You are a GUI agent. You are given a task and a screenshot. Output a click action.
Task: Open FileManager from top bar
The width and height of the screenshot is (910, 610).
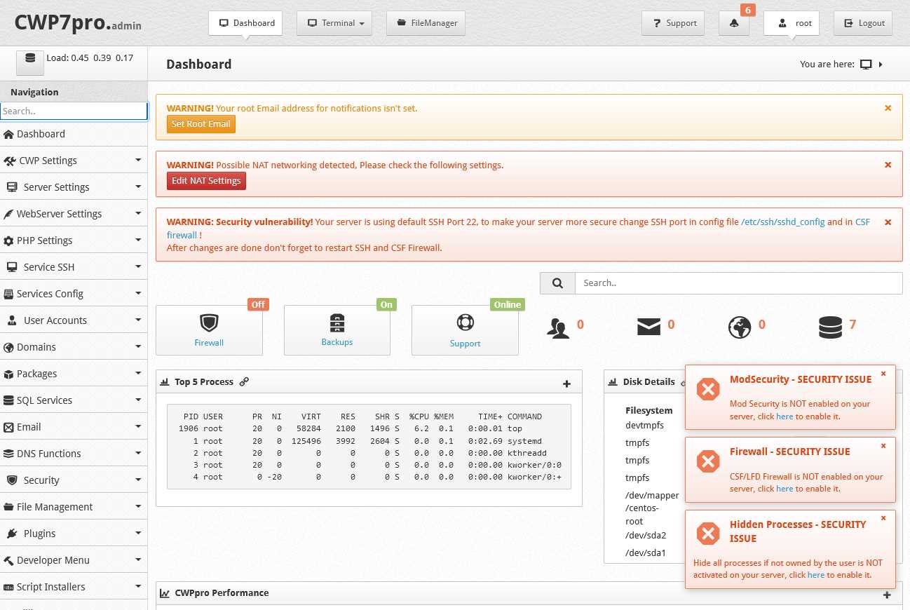426,23
